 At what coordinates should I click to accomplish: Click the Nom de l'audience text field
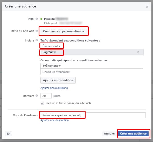(93, 115)
